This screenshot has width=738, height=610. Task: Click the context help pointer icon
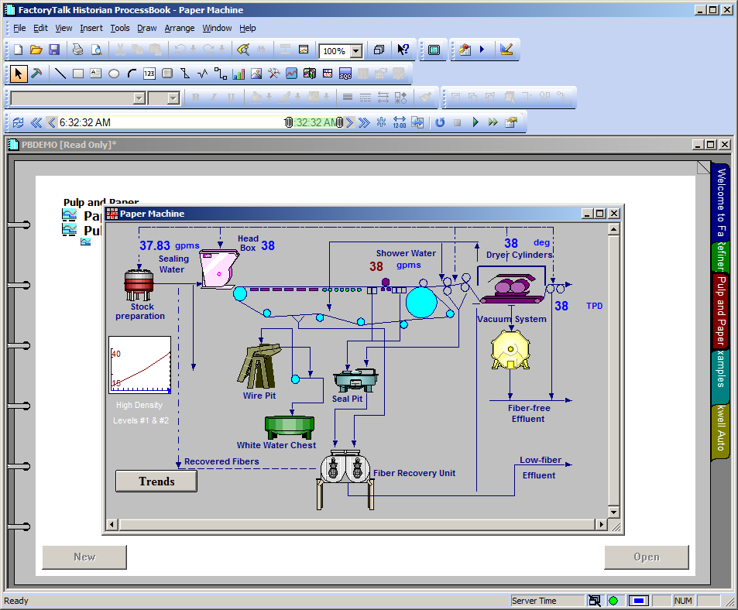[x=403, y=50]
